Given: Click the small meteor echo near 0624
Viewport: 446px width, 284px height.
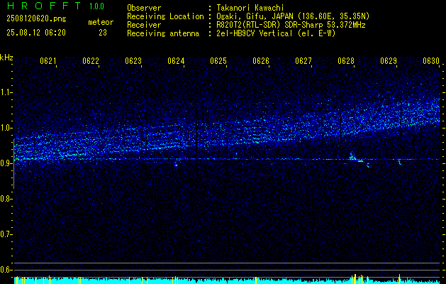Looking at the screenshot, I should pyautogui.click(x=176, y=164).
